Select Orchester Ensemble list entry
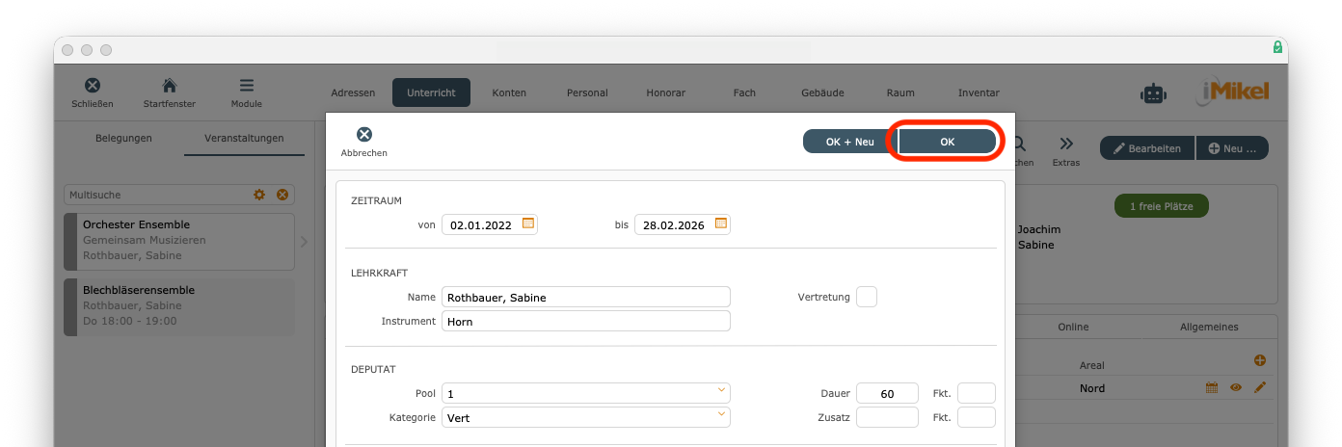 (179, 242)
